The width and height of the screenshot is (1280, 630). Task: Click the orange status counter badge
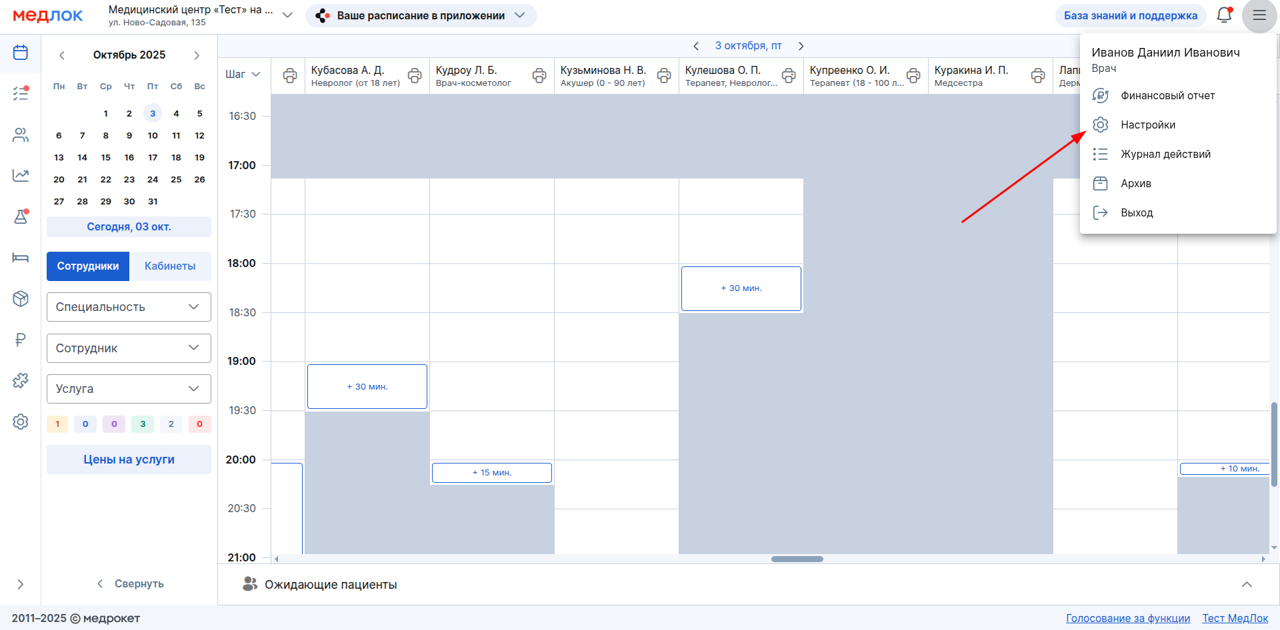point(57,424)
